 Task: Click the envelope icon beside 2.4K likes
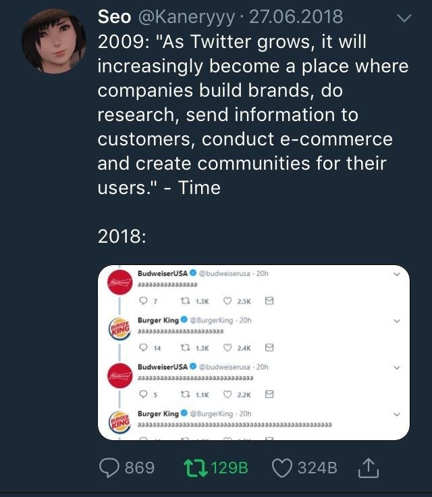click(269, 348)
